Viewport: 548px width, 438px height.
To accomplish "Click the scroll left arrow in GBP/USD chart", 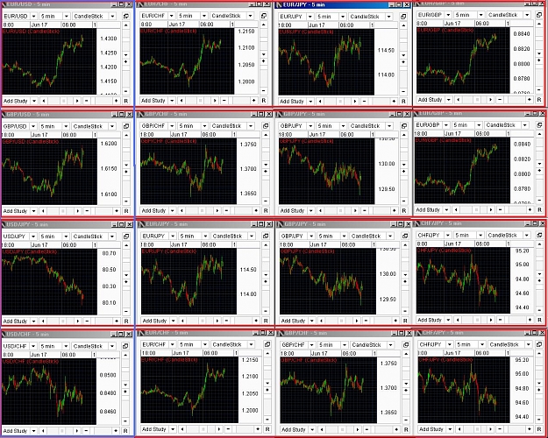I will [43, 211].
